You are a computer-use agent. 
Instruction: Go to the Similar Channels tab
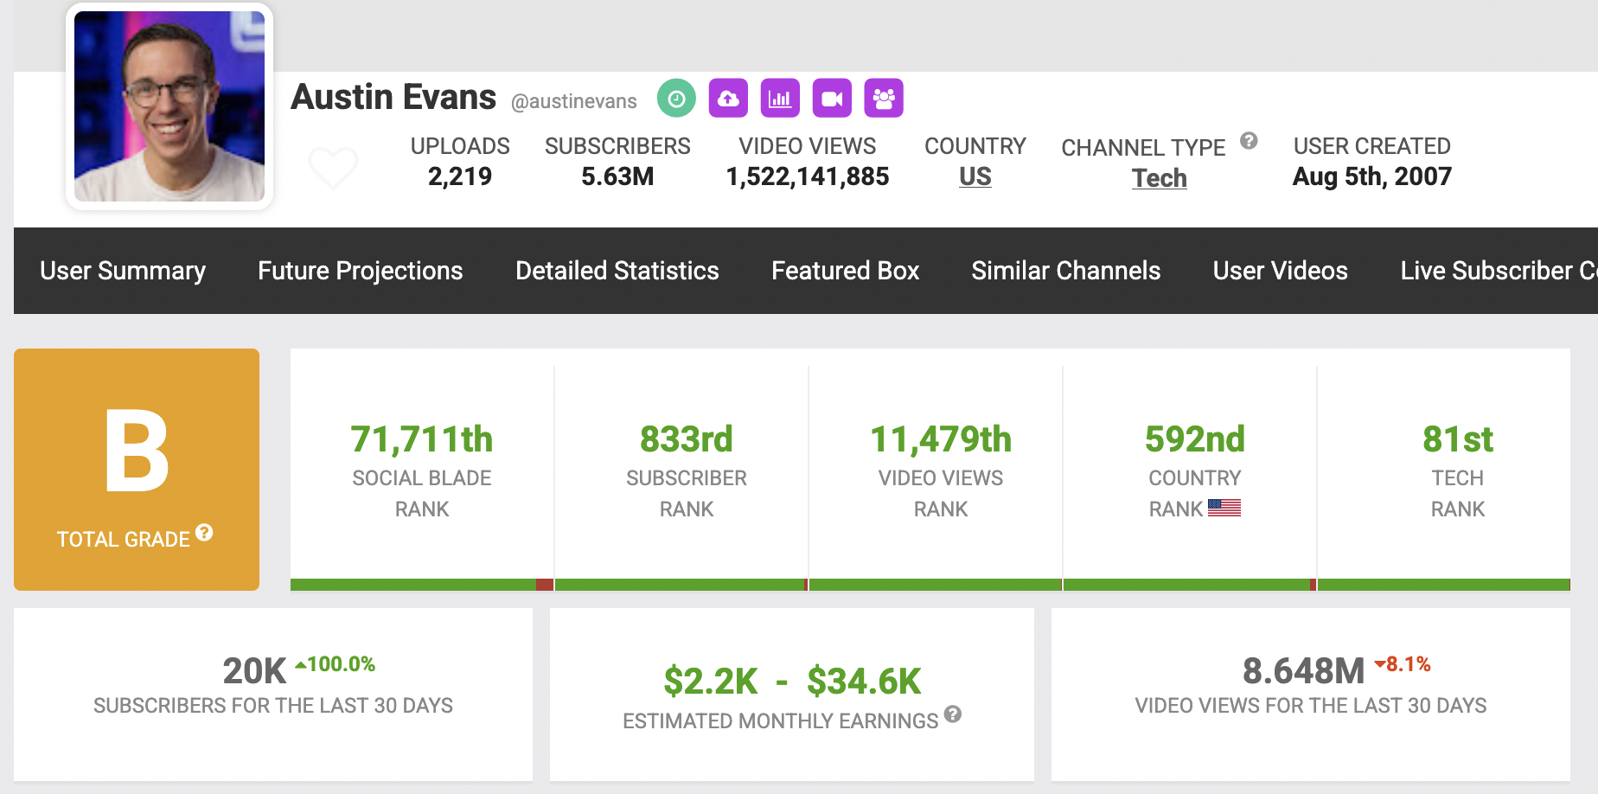(1066, 271)
